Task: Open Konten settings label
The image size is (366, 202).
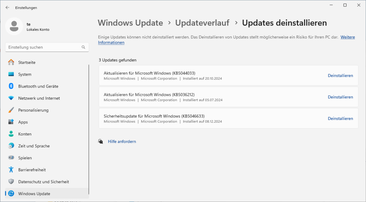Action: click(x=25, y=134)
